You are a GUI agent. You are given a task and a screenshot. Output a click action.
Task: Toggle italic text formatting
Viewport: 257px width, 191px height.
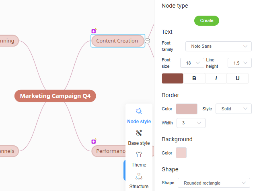point(216,79)
